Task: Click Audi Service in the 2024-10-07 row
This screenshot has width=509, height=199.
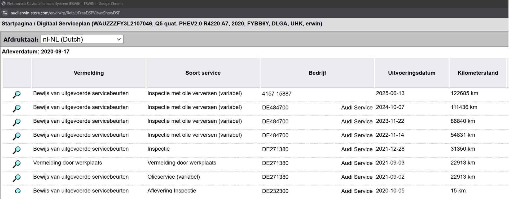Action: click(x=357, y=108)
